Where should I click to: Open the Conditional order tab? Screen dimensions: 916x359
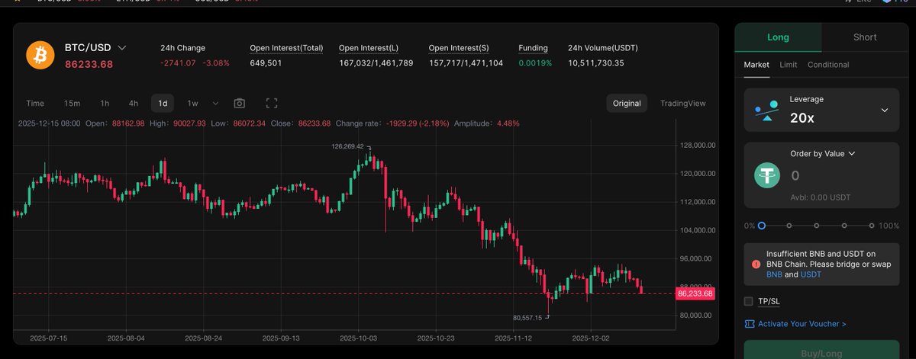(x=828, y=65)
